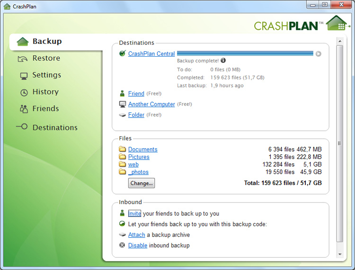Viewport: 355px width, 270px height.
Task: Click the '0 files (0 MB)' to do value
Action: (x=225, y=69)
